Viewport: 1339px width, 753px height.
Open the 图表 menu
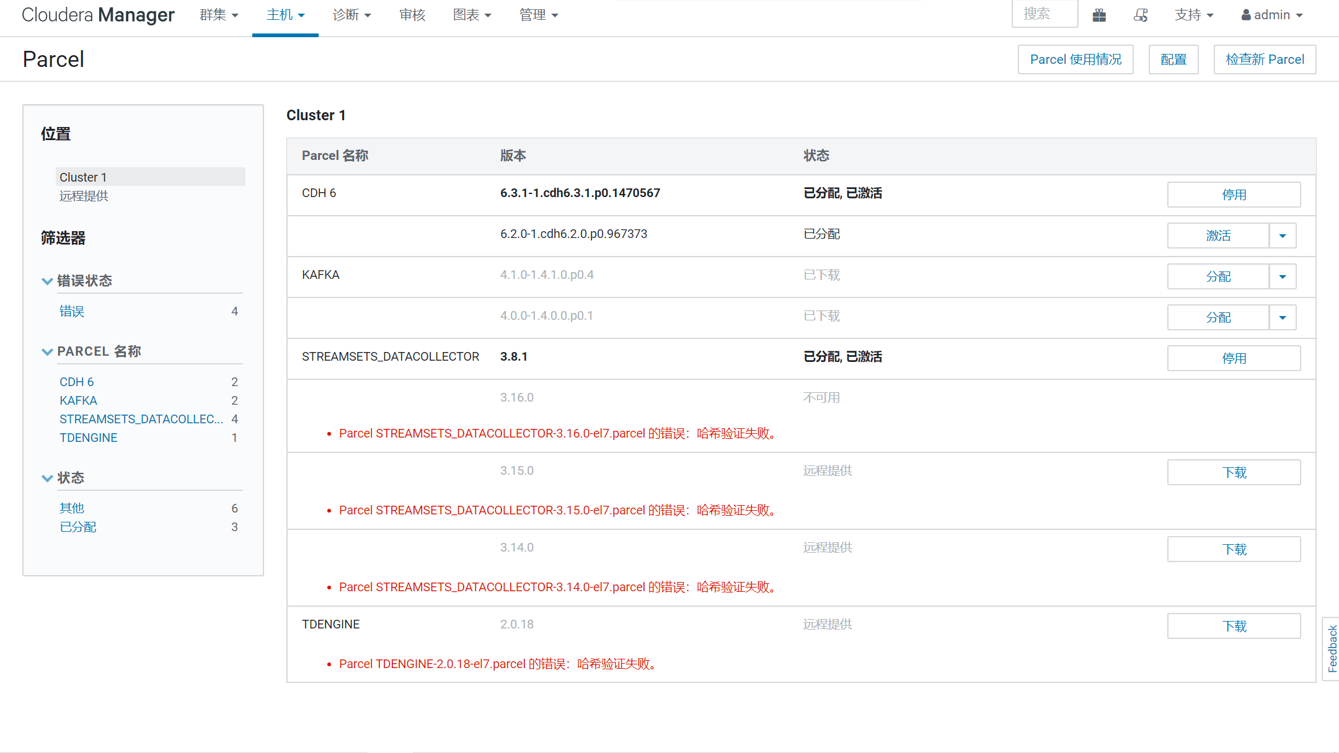(472, 15)
